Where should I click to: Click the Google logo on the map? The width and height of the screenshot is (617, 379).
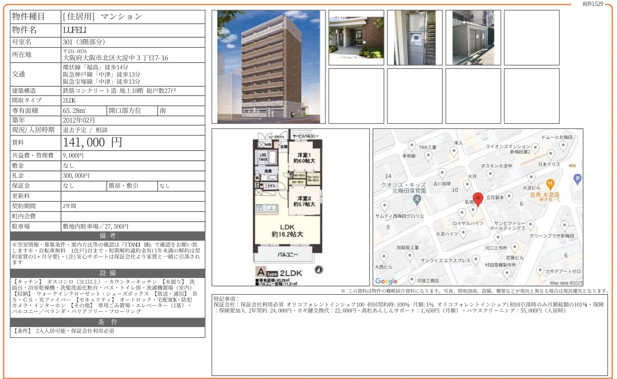coord(386,281)
